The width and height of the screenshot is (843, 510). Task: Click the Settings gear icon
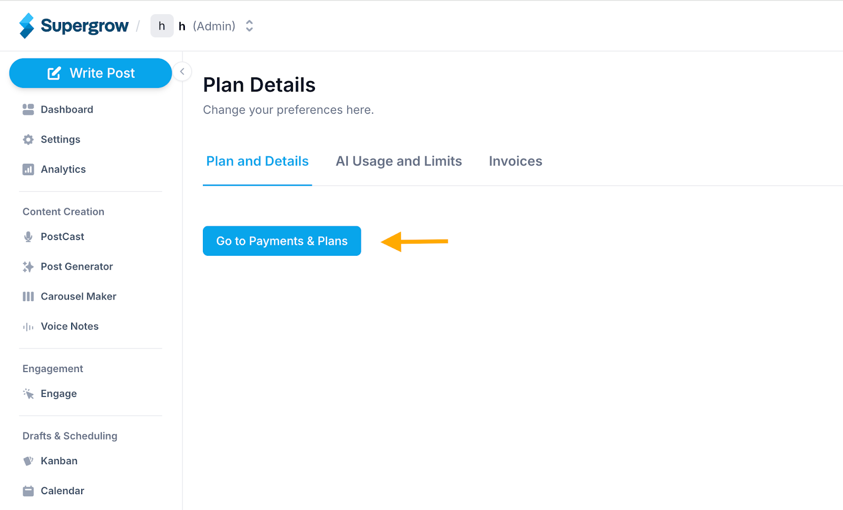click(28, 139)
